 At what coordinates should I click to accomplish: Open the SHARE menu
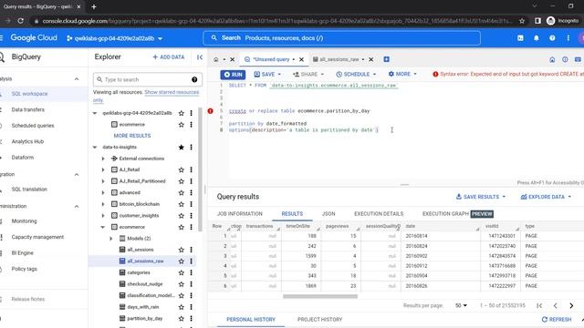click(x=308, y=75)
